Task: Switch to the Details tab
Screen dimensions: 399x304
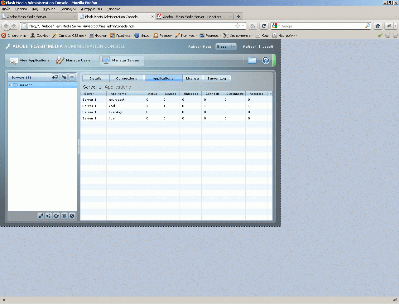Action: (x=96, y=78)
